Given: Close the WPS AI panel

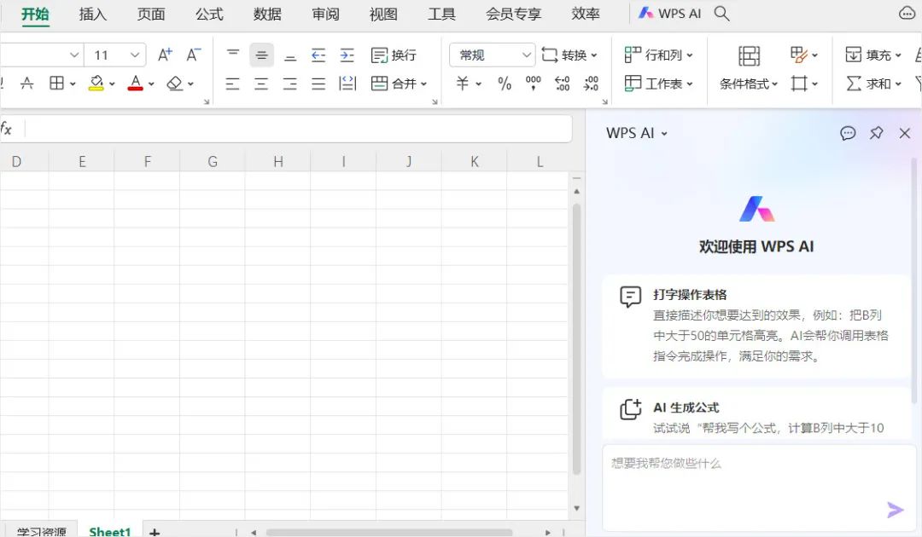Looking at the screenshot, I should pos(905,133).
